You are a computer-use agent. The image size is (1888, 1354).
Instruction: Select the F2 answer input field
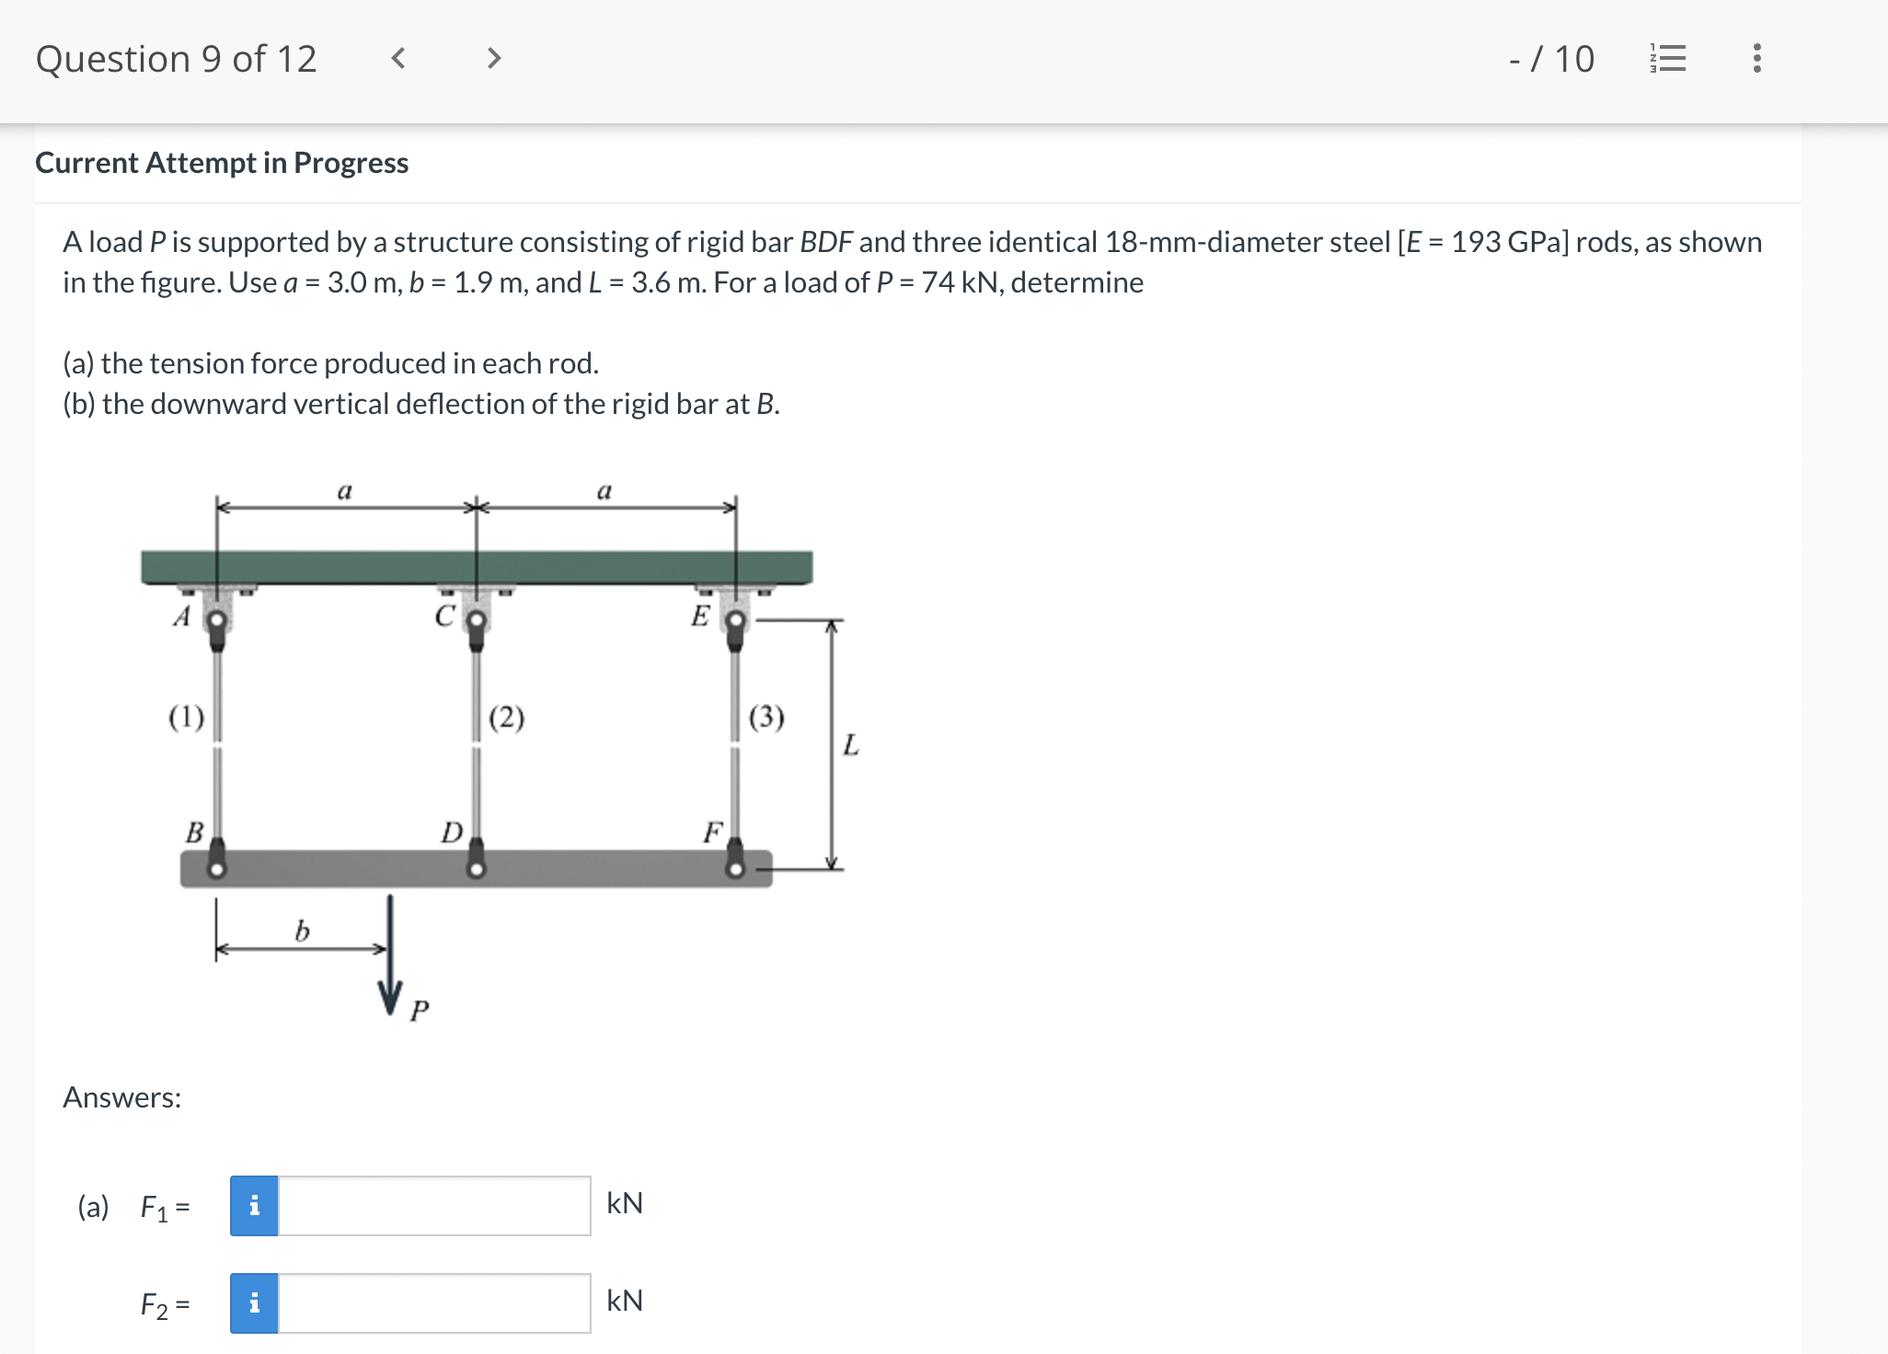(432, 1302)
